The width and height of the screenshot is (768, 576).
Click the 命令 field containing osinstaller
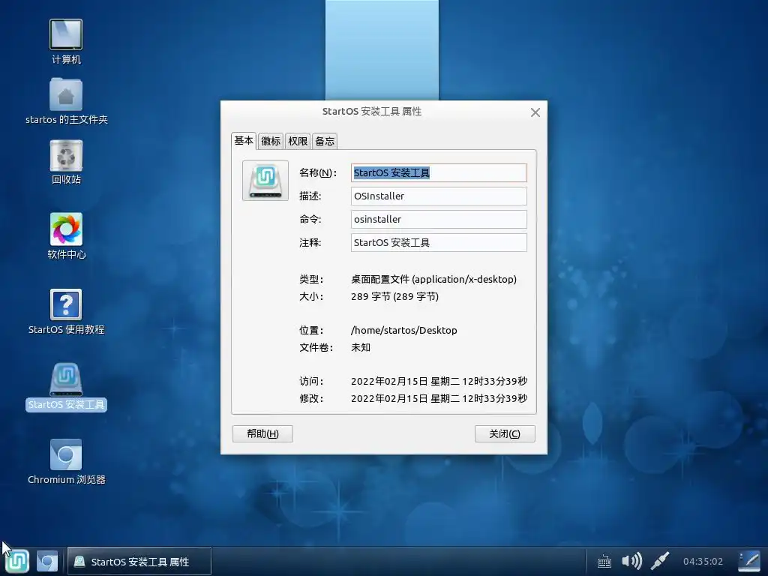tap(439, 220)
